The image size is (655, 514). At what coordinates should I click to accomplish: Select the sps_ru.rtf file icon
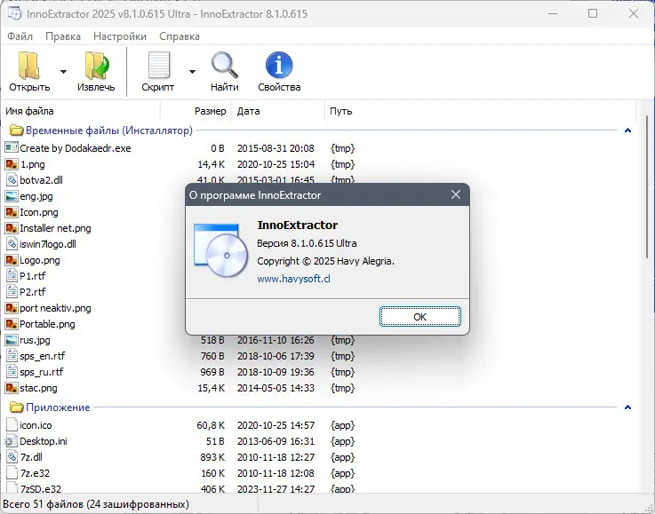tap(12, 372)
